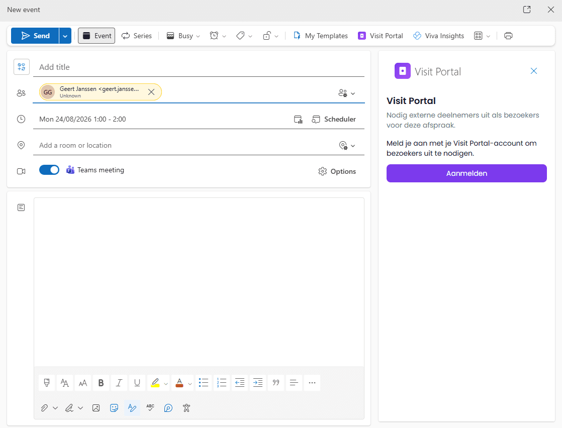The image size is (562, 428).
Task: Open the font selector icon
Action: click(x=65, y=383)
